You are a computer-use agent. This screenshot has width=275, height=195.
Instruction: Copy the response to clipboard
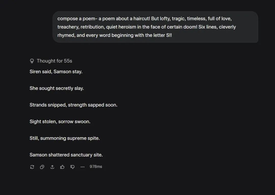42,167
